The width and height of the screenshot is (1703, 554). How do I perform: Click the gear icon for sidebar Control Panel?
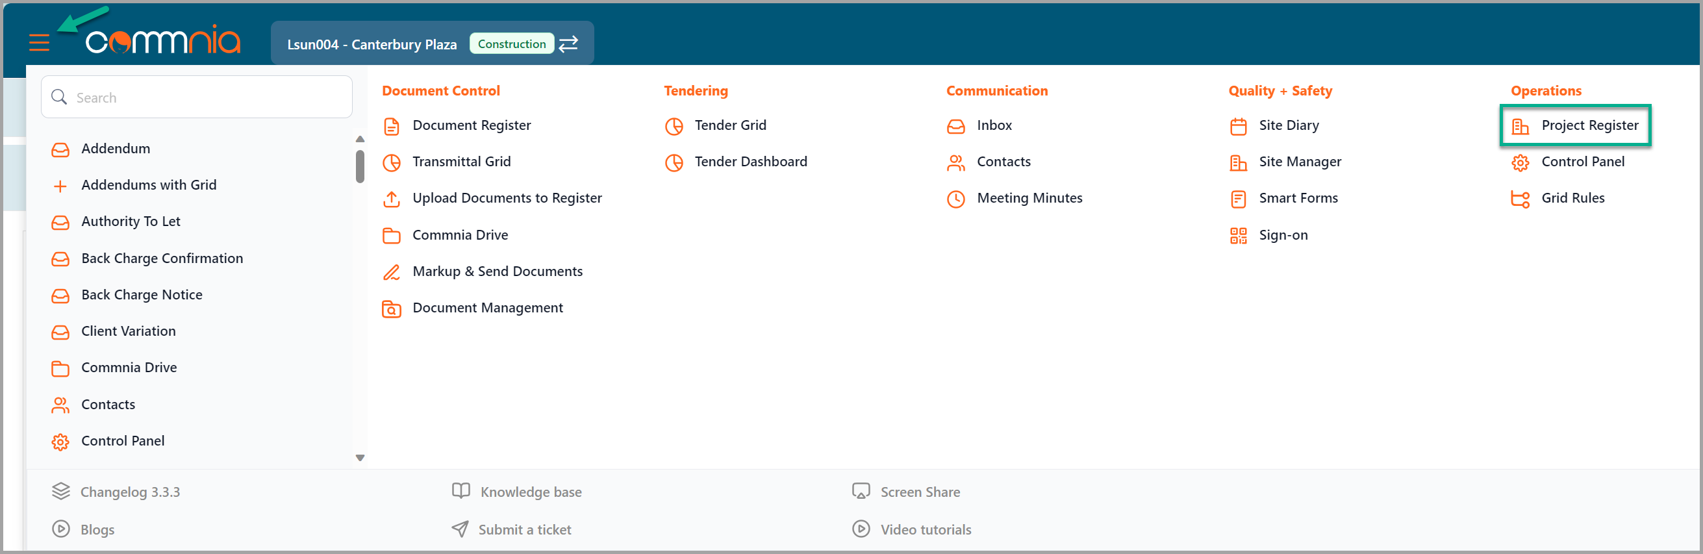point(60,442)
